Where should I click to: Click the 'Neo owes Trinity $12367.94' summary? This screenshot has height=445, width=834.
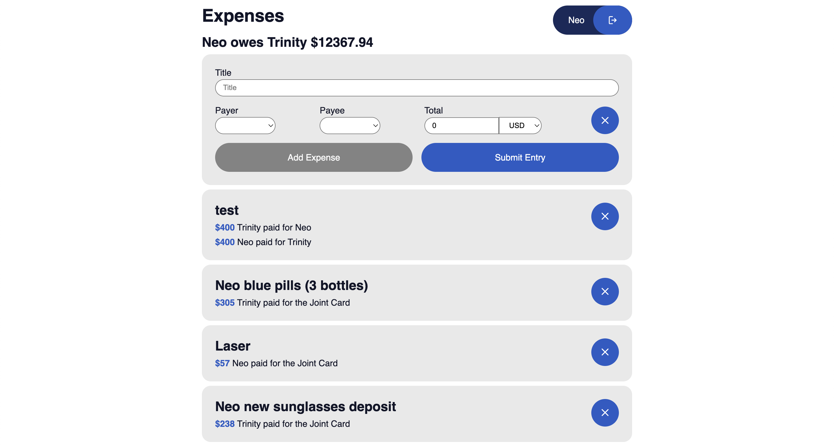pos(287,42)
